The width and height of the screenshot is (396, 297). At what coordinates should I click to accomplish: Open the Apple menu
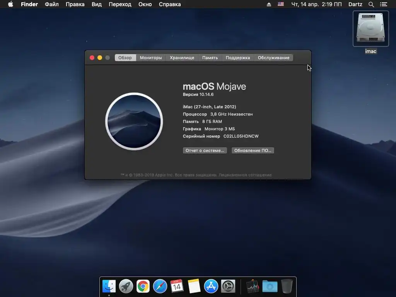pos(10,4)
